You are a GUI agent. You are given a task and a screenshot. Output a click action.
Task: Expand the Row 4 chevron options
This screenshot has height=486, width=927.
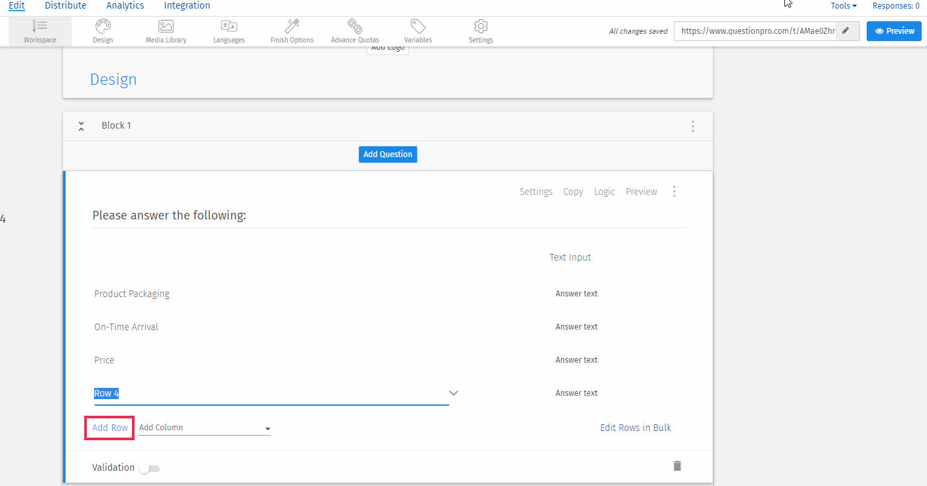(454, 393)
